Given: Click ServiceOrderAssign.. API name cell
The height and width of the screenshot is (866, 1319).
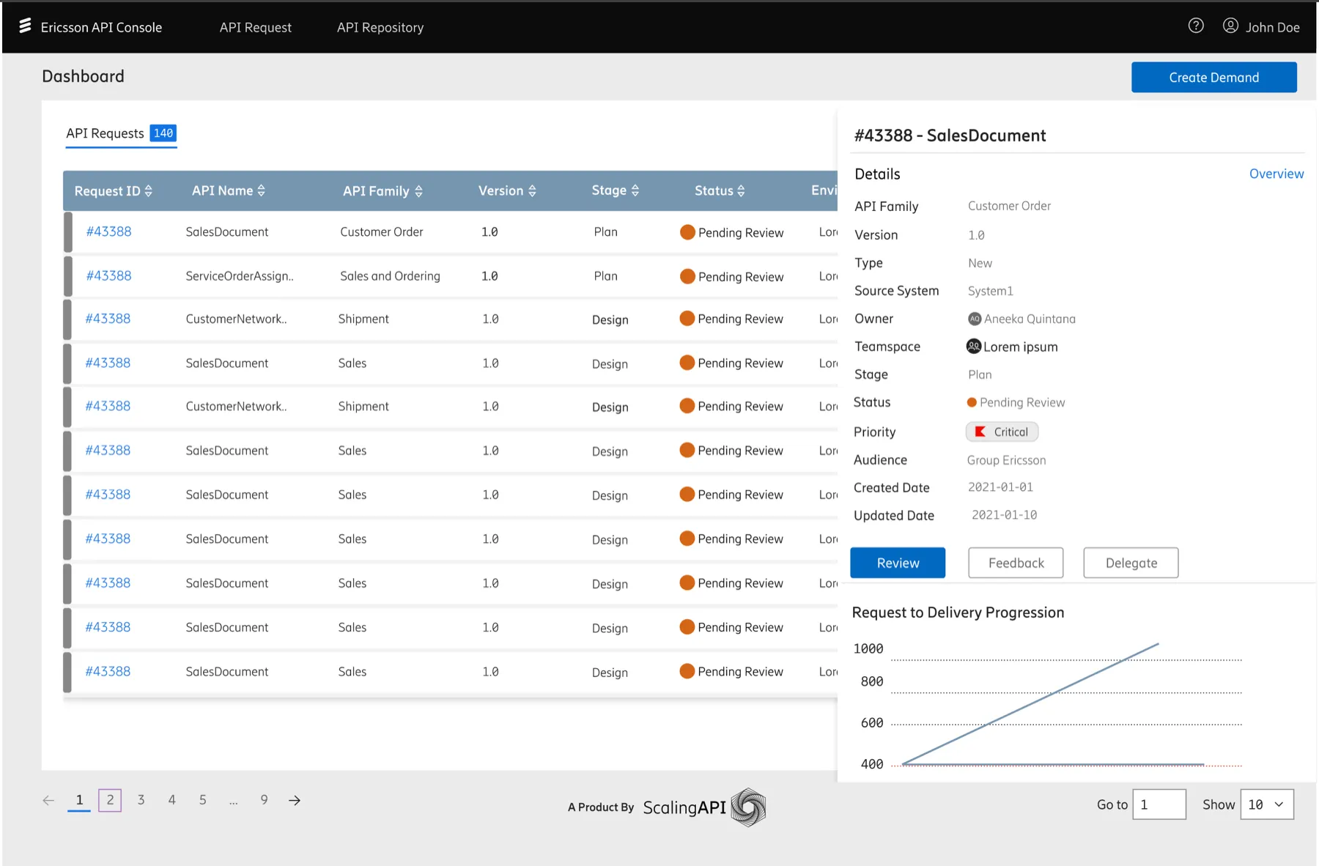Looking at the screenshot, I should coord(240,276).
